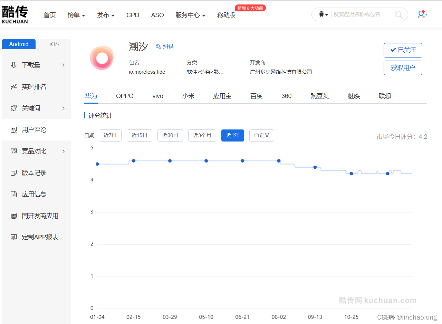Viewport: 442px width, 324px height.
Task: Expand the 下载量 sidebar submenu chevron
Action: (64, 65)
